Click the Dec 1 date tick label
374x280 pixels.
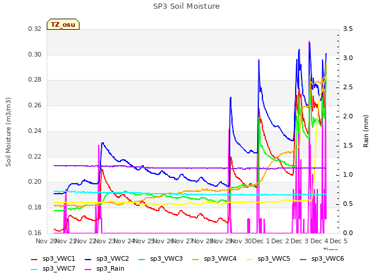pyautogui.click(x=261, y=241)
